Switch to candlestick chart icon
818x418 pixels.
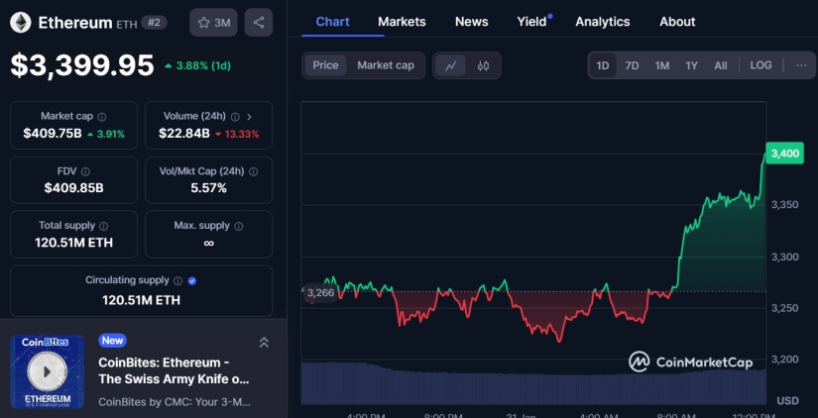point(483,65)
